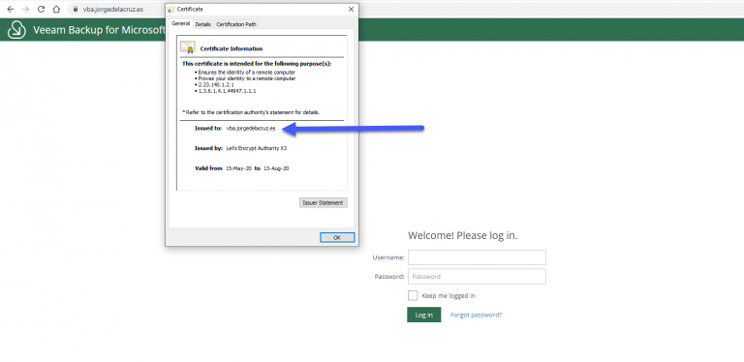Screen dimensions: 744x362
Task: Click the padlock icon in address bar
Action: [75, 9]
